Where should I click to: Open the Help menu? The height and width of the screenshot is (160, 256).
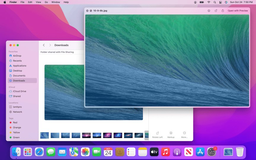(x=66, y=2)
